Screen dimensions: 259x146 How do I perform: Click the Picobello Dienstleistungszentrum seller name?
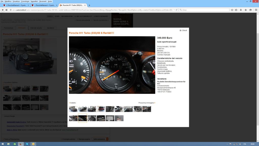(x=171, y=83)
